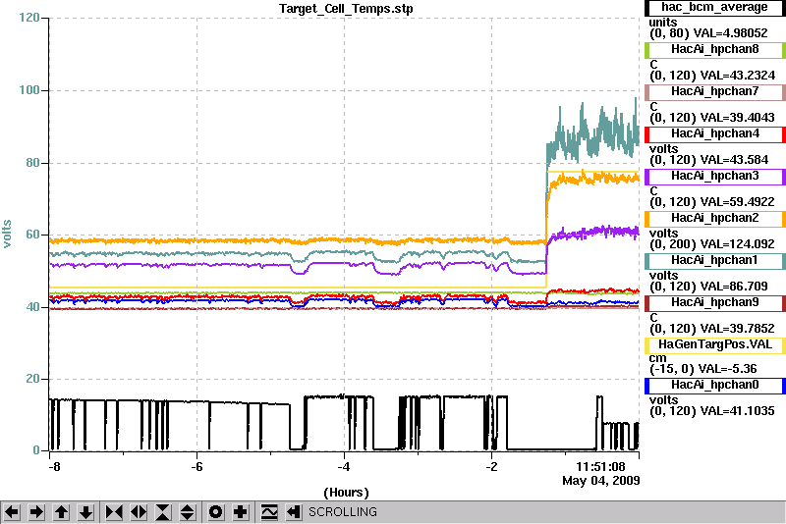This screenshot has width=786, height=524.
Task: Select the HacAi_hpchan7 curve legend
Action: [714, 92]
